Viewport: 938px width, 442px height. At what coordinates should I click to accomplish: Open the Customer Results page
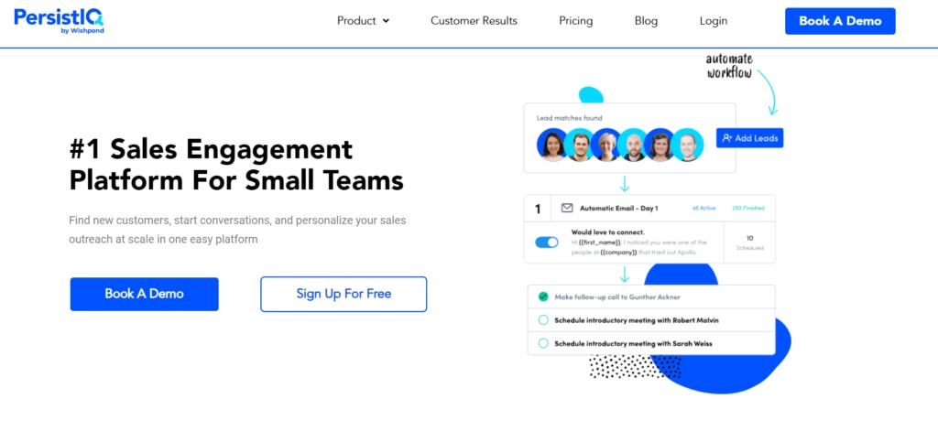click(474, 21)
